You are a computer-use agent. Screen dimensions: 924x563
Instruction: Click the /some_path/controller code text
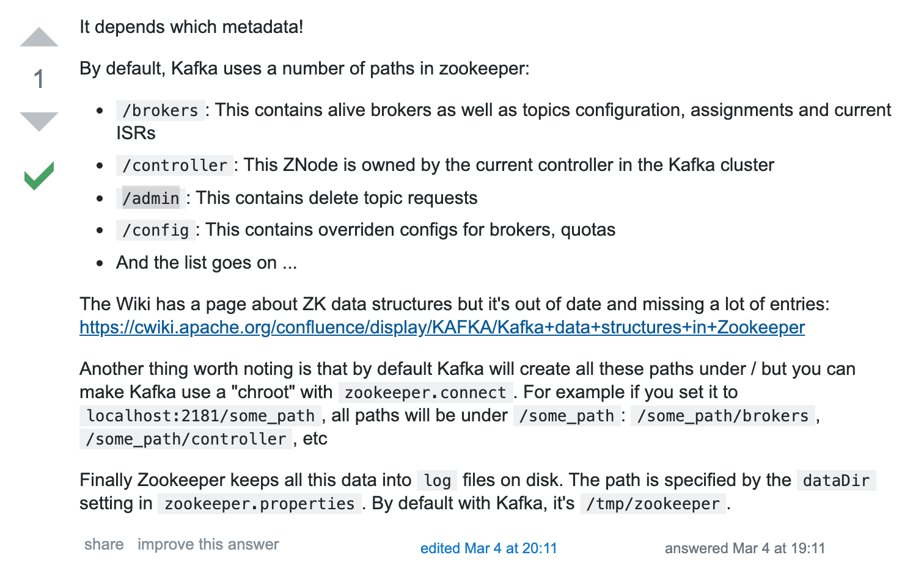coord(186,439)
